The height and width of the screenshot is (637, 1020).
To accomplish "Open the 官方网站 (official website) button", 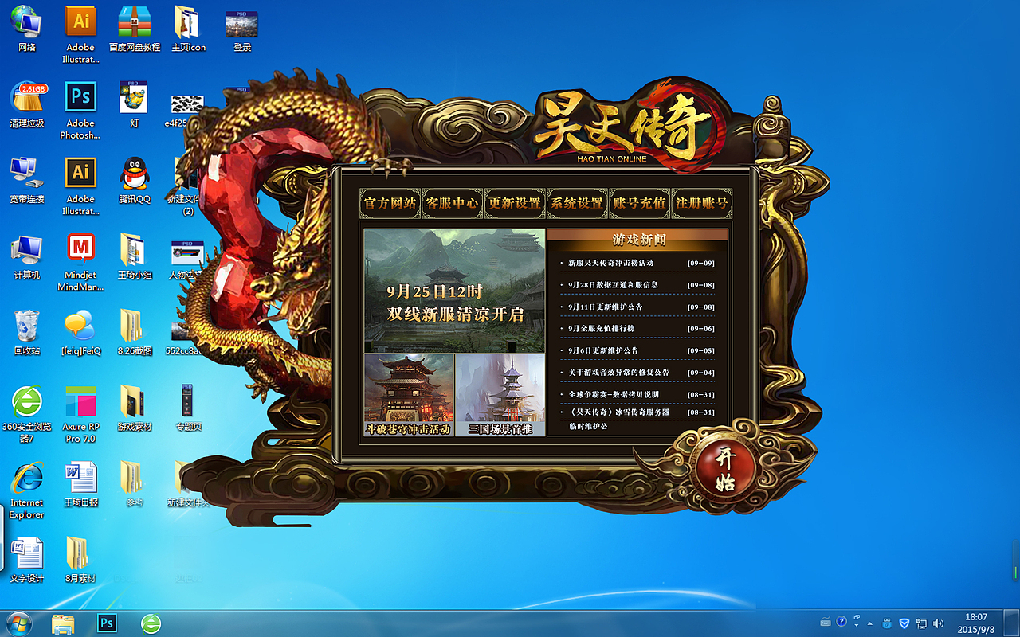I will click(389, 203).
